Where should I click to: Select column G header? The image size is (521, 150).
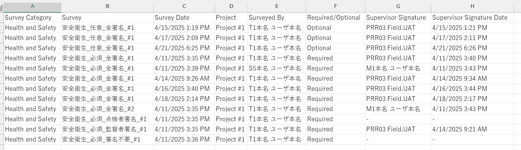[x=398, y=6]
